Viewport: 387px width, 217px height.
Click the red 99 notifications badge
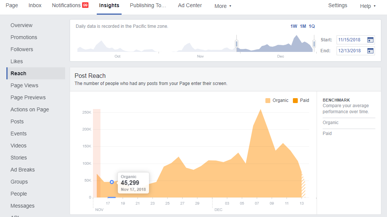pos(85,5)
